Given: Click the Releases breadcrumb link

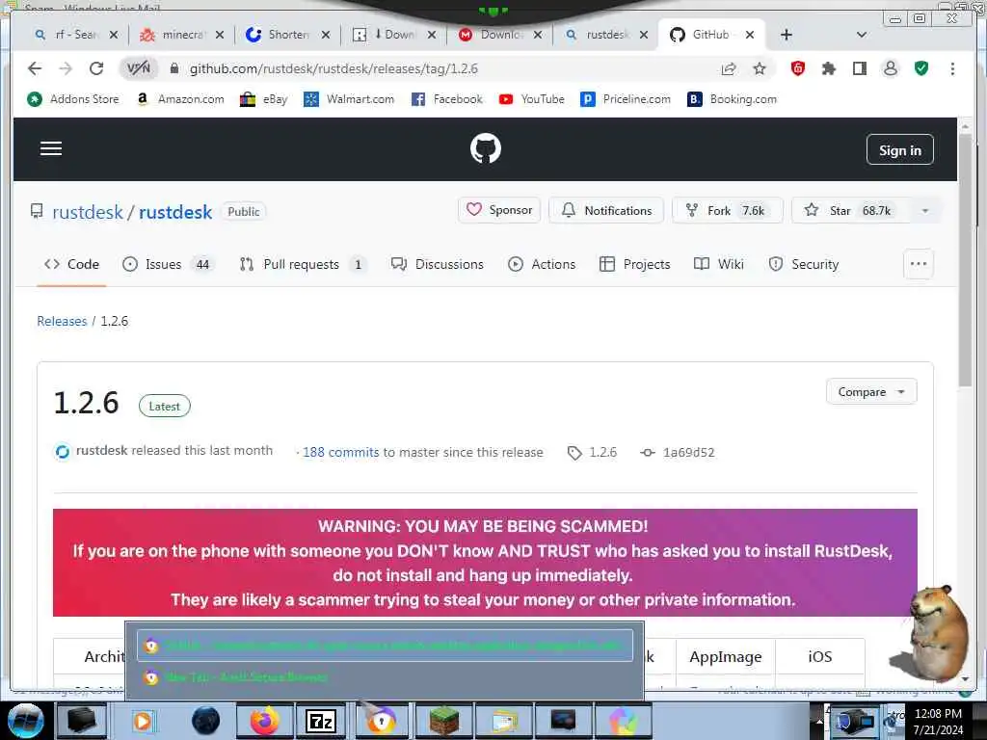Looking at the screenshot, I should [62, 321].
